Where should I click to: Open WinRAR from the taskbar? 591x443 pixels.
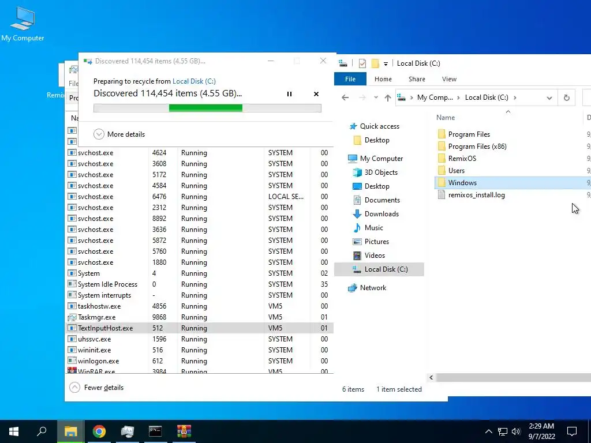(184, 431)
